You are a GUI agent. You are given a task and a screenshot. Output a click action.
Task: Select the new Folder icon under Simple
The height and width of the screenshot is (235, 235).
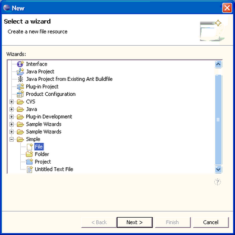point(29,154)
